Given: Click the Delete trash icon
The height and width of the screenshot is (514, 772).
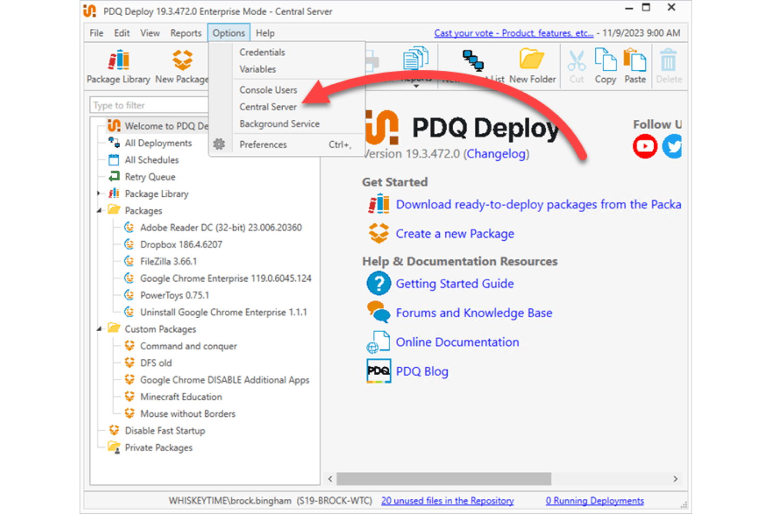Looking at the screenshot, I should 668,60.
